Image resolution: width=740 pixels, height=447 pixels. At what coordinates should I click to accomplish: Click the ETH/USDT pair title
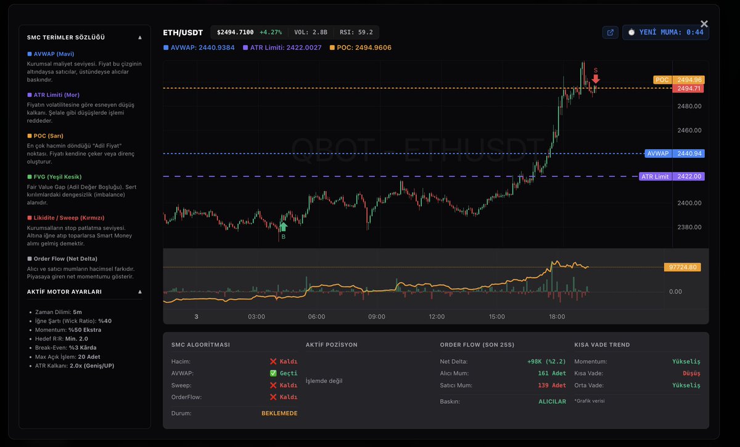tap(183, 33)
